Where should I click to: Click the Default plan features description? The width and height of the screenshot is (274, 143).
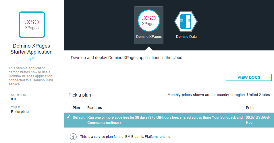point(165,120)
